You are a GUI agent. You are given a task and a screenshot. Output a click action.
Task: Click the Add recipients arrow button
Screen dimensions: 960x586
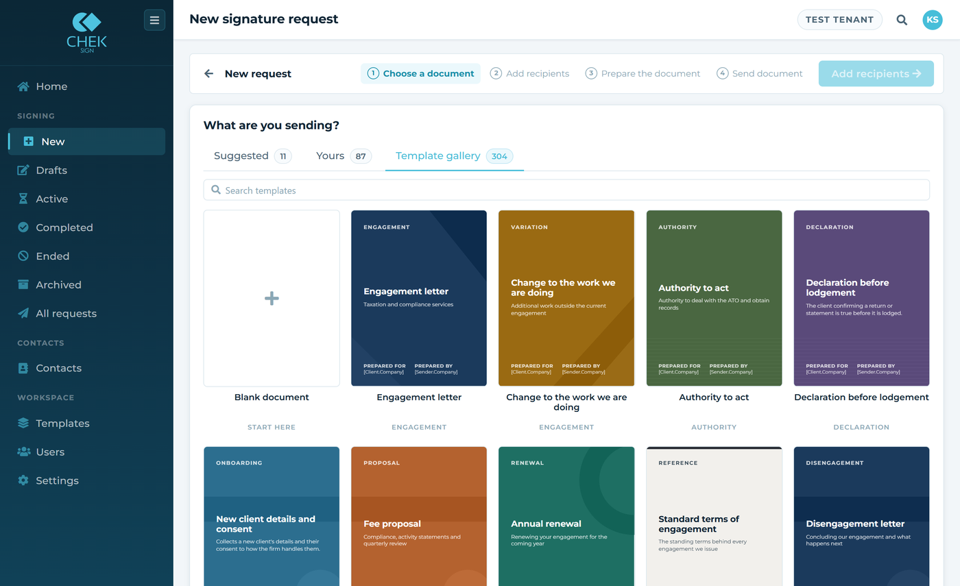coord(876,73)
